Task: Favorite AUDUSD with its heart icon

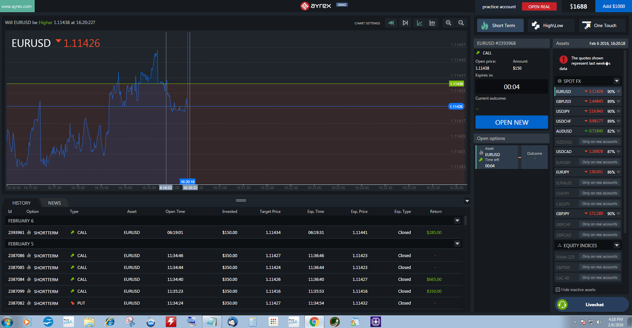Action: click(x=619, y=131)
